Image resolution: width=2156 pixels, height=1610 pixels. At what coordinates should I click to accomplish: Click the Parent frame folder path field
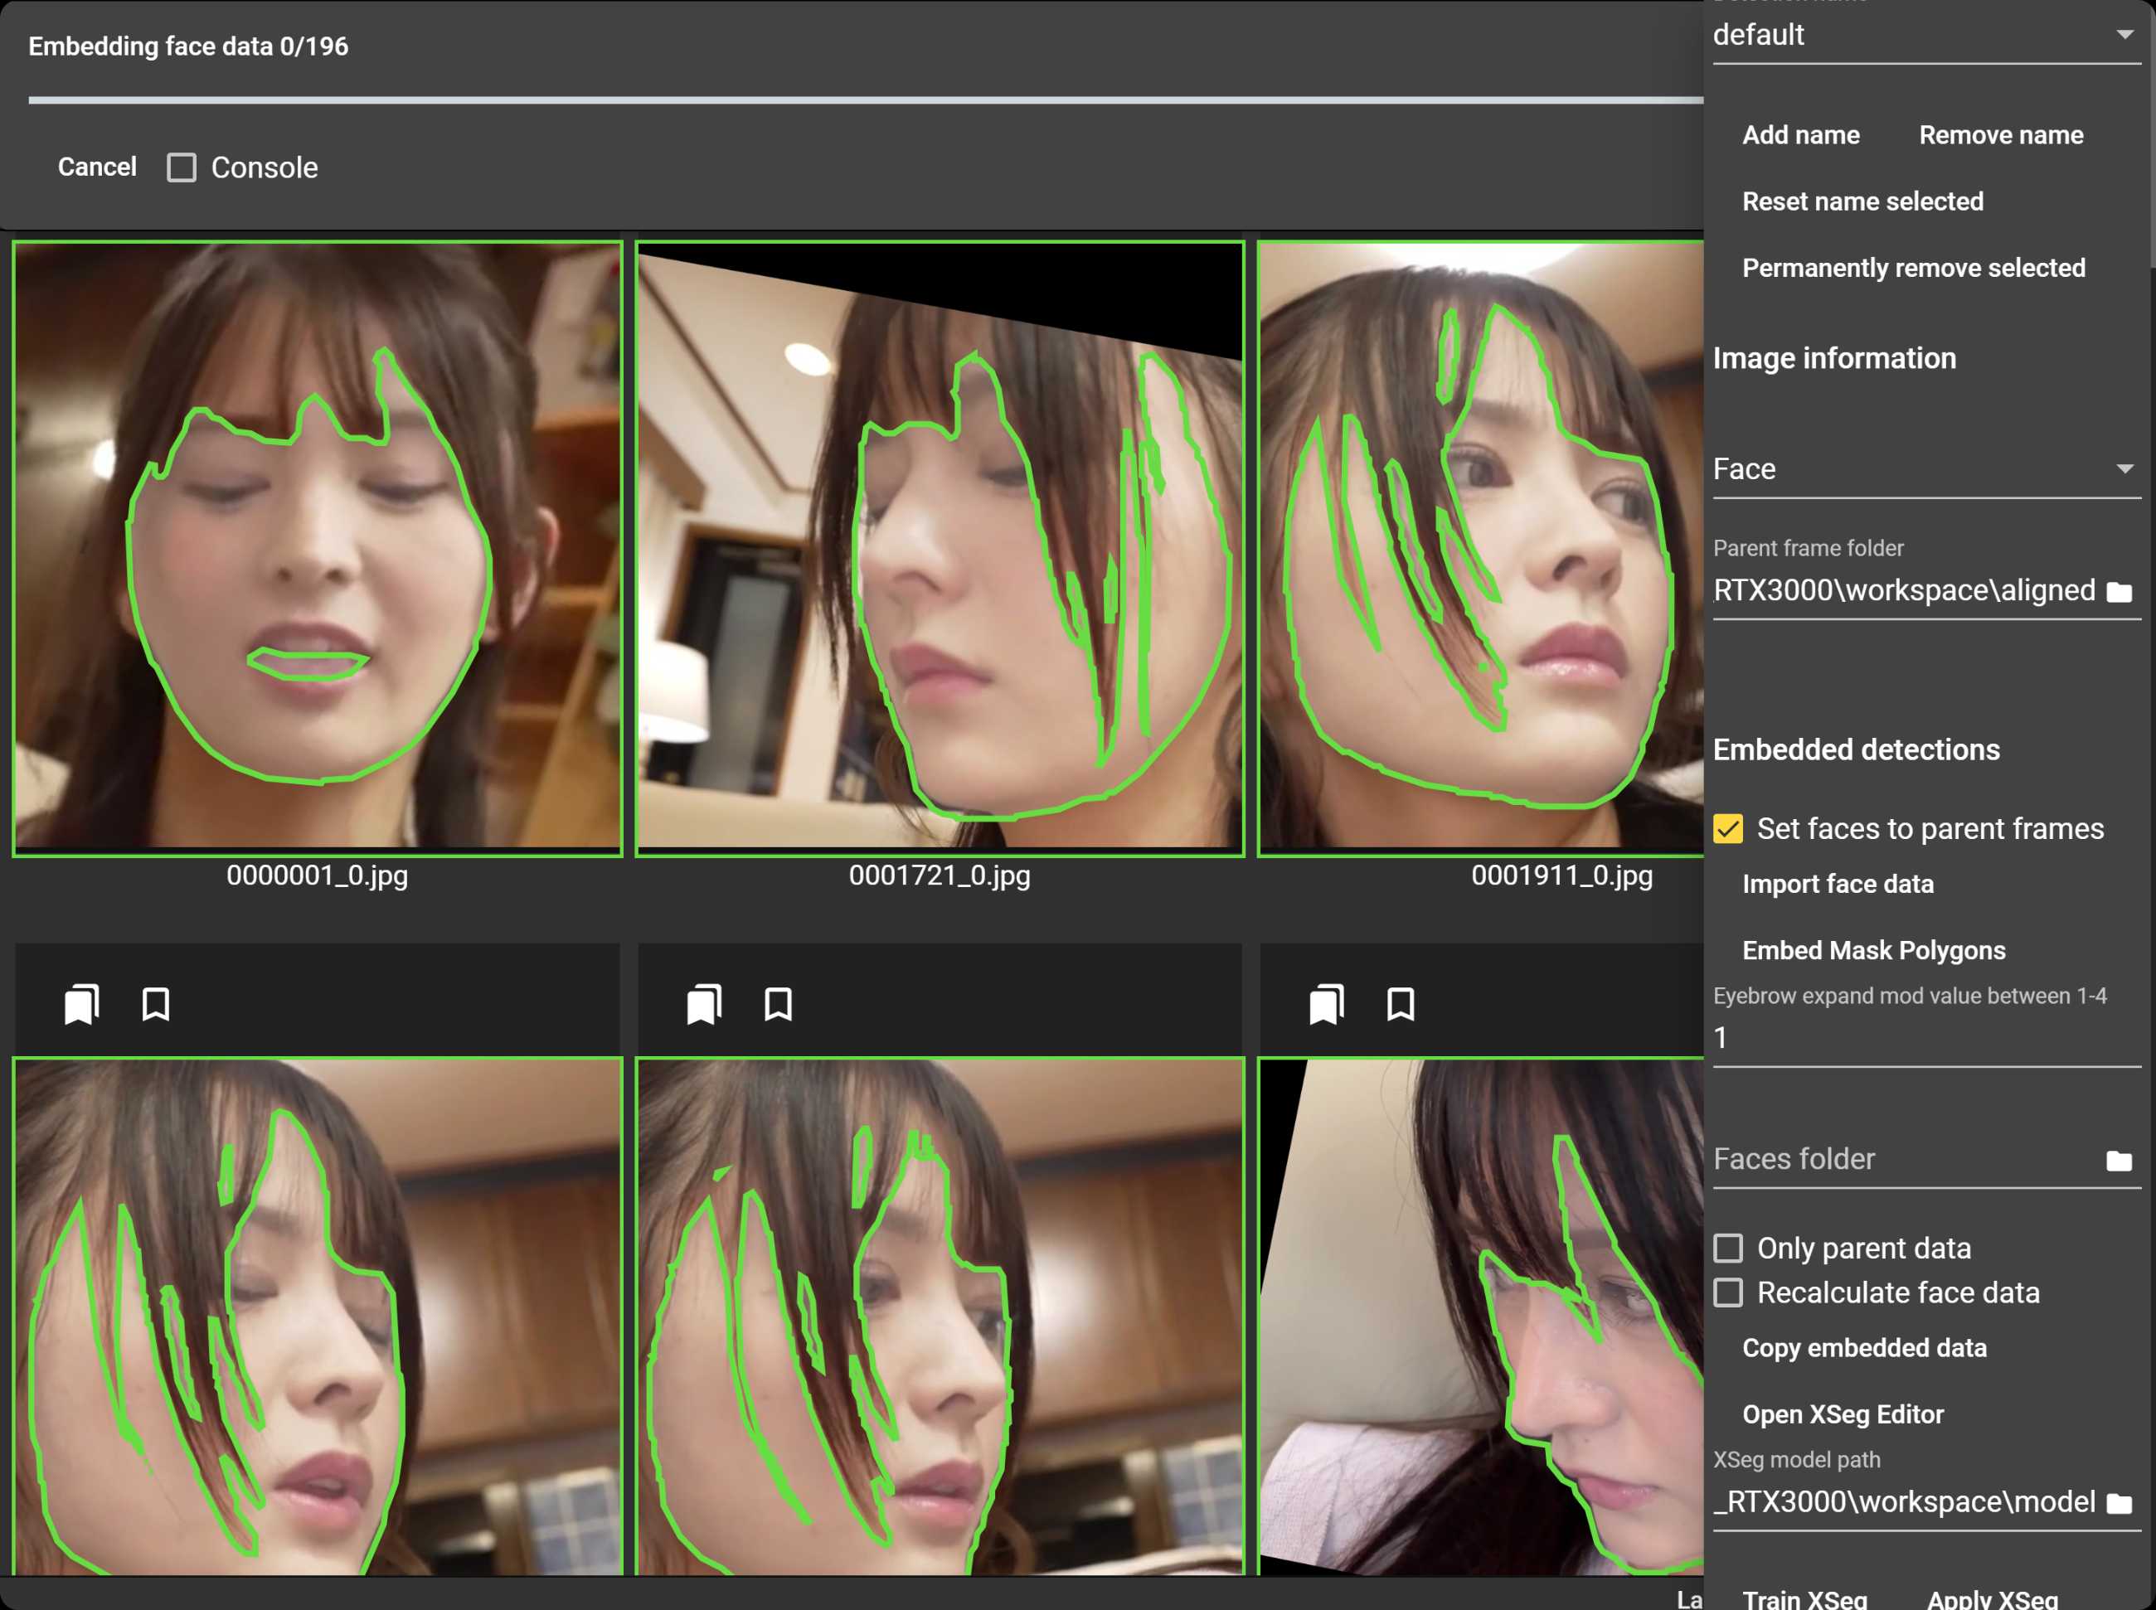(x=1905, y=590)
